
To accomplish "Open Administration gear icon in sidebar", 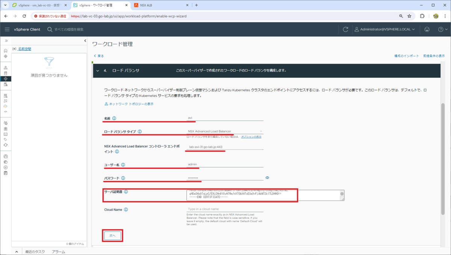I will [6, 123].
